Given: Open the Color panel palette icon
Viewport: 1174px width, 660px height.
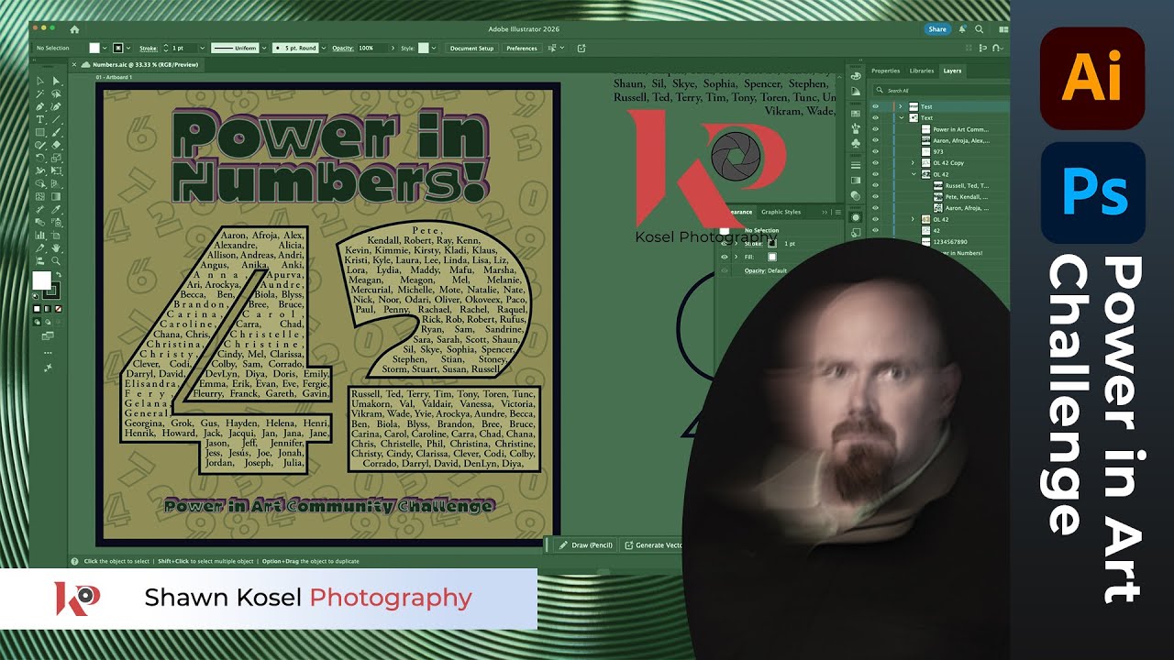Looking at the screenshot, I should pos(856,76).
